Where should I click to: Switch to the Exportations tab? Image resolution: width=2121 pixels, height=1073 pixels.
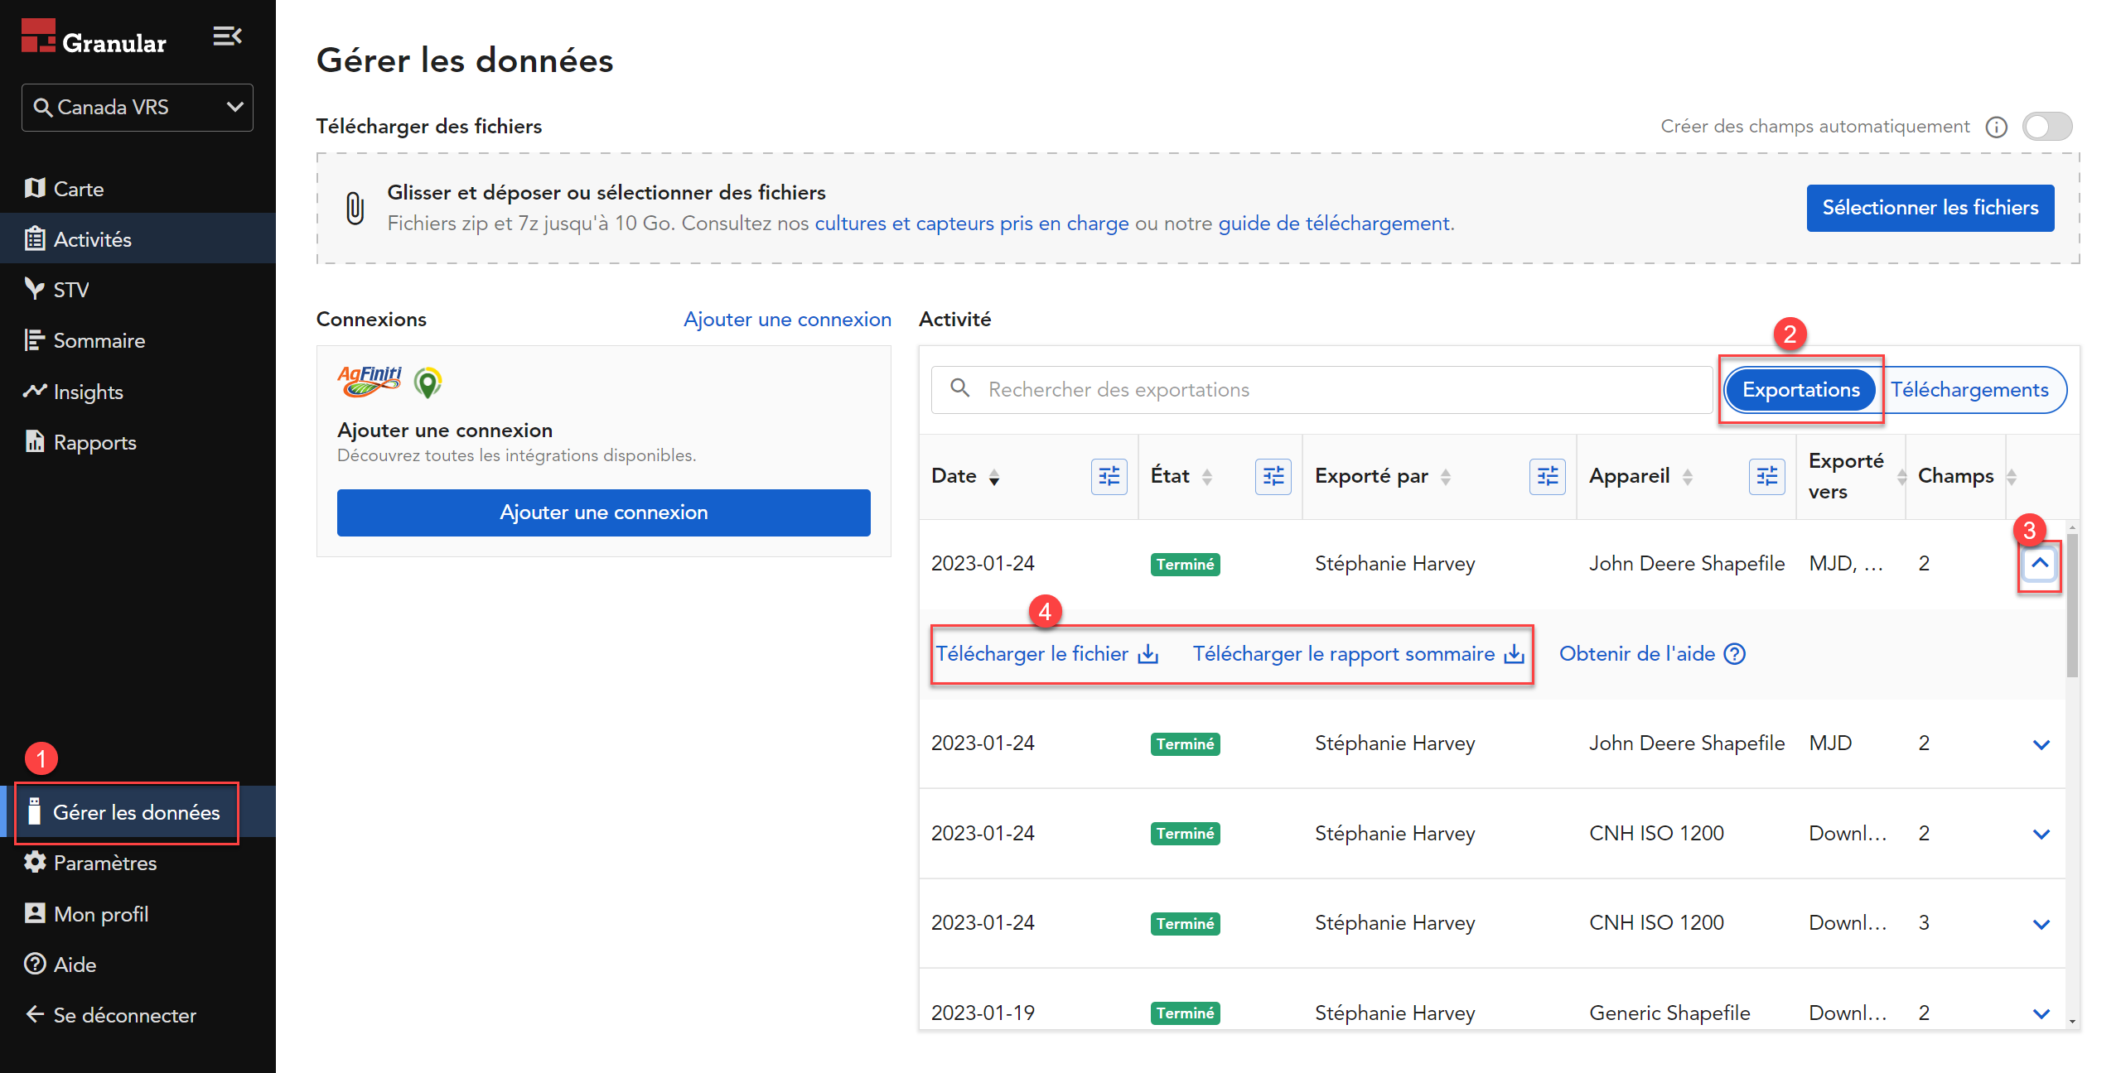(1800, 390)
